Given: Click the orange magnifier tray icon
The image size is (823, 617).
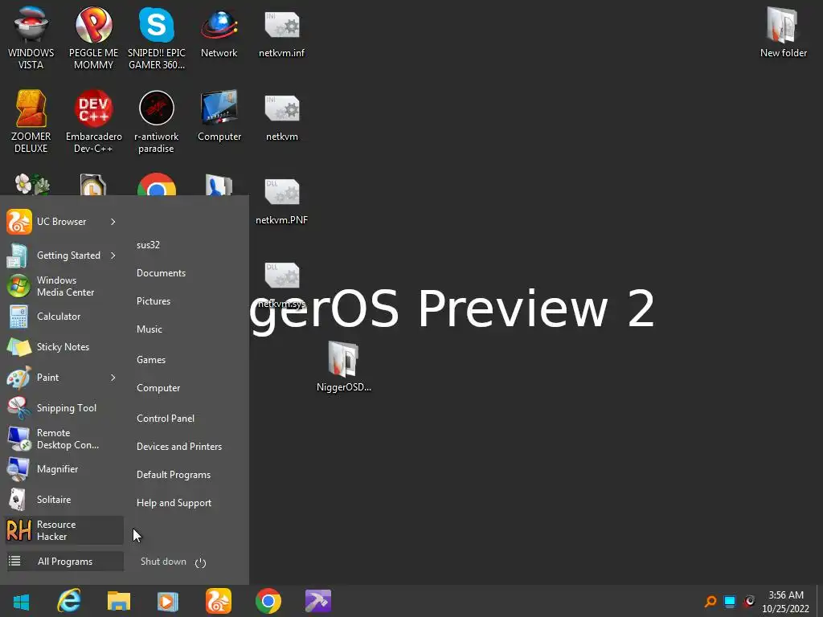Looking at the screenshot, I should point(710,601).
